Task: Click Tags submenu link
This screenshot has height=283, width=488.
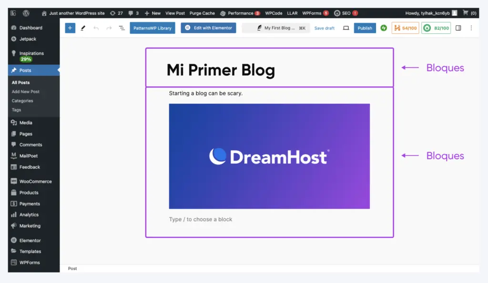Action: [x=16, y=110]
